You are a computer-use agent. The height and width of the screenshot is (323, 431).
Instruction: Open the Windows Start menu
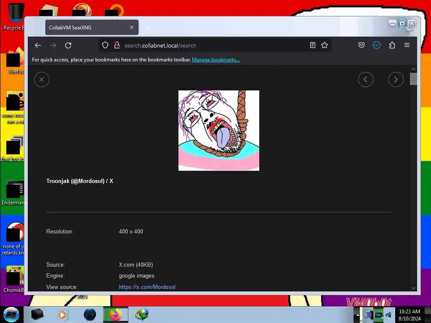(11, 315)
